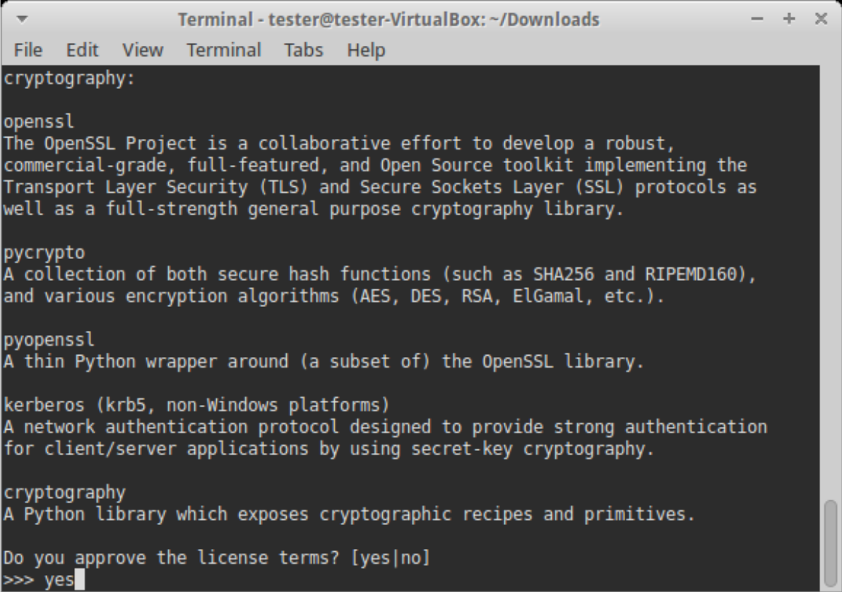Open the window menu arrow in title bar

[x=21, y=20]
